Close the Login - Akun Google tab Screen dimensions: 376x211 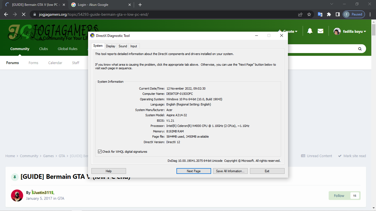(x=130, y=5)
